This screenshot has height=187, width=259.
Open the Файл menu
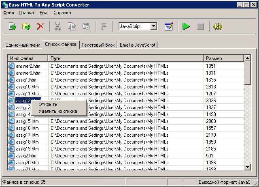click(x=9, y=13)
